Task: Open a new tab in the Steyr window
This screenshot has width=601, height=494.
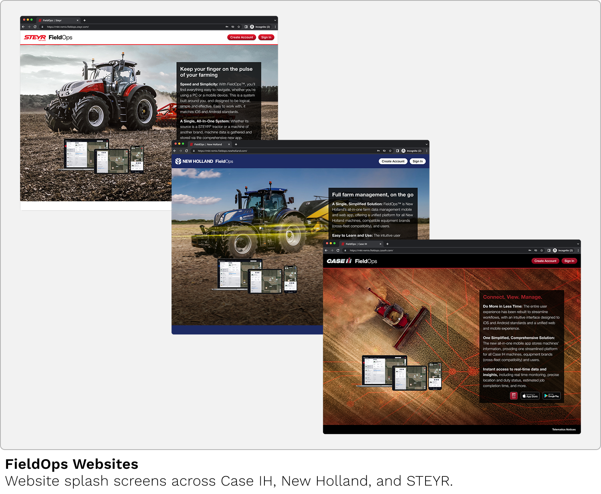Action: [85, 20]
